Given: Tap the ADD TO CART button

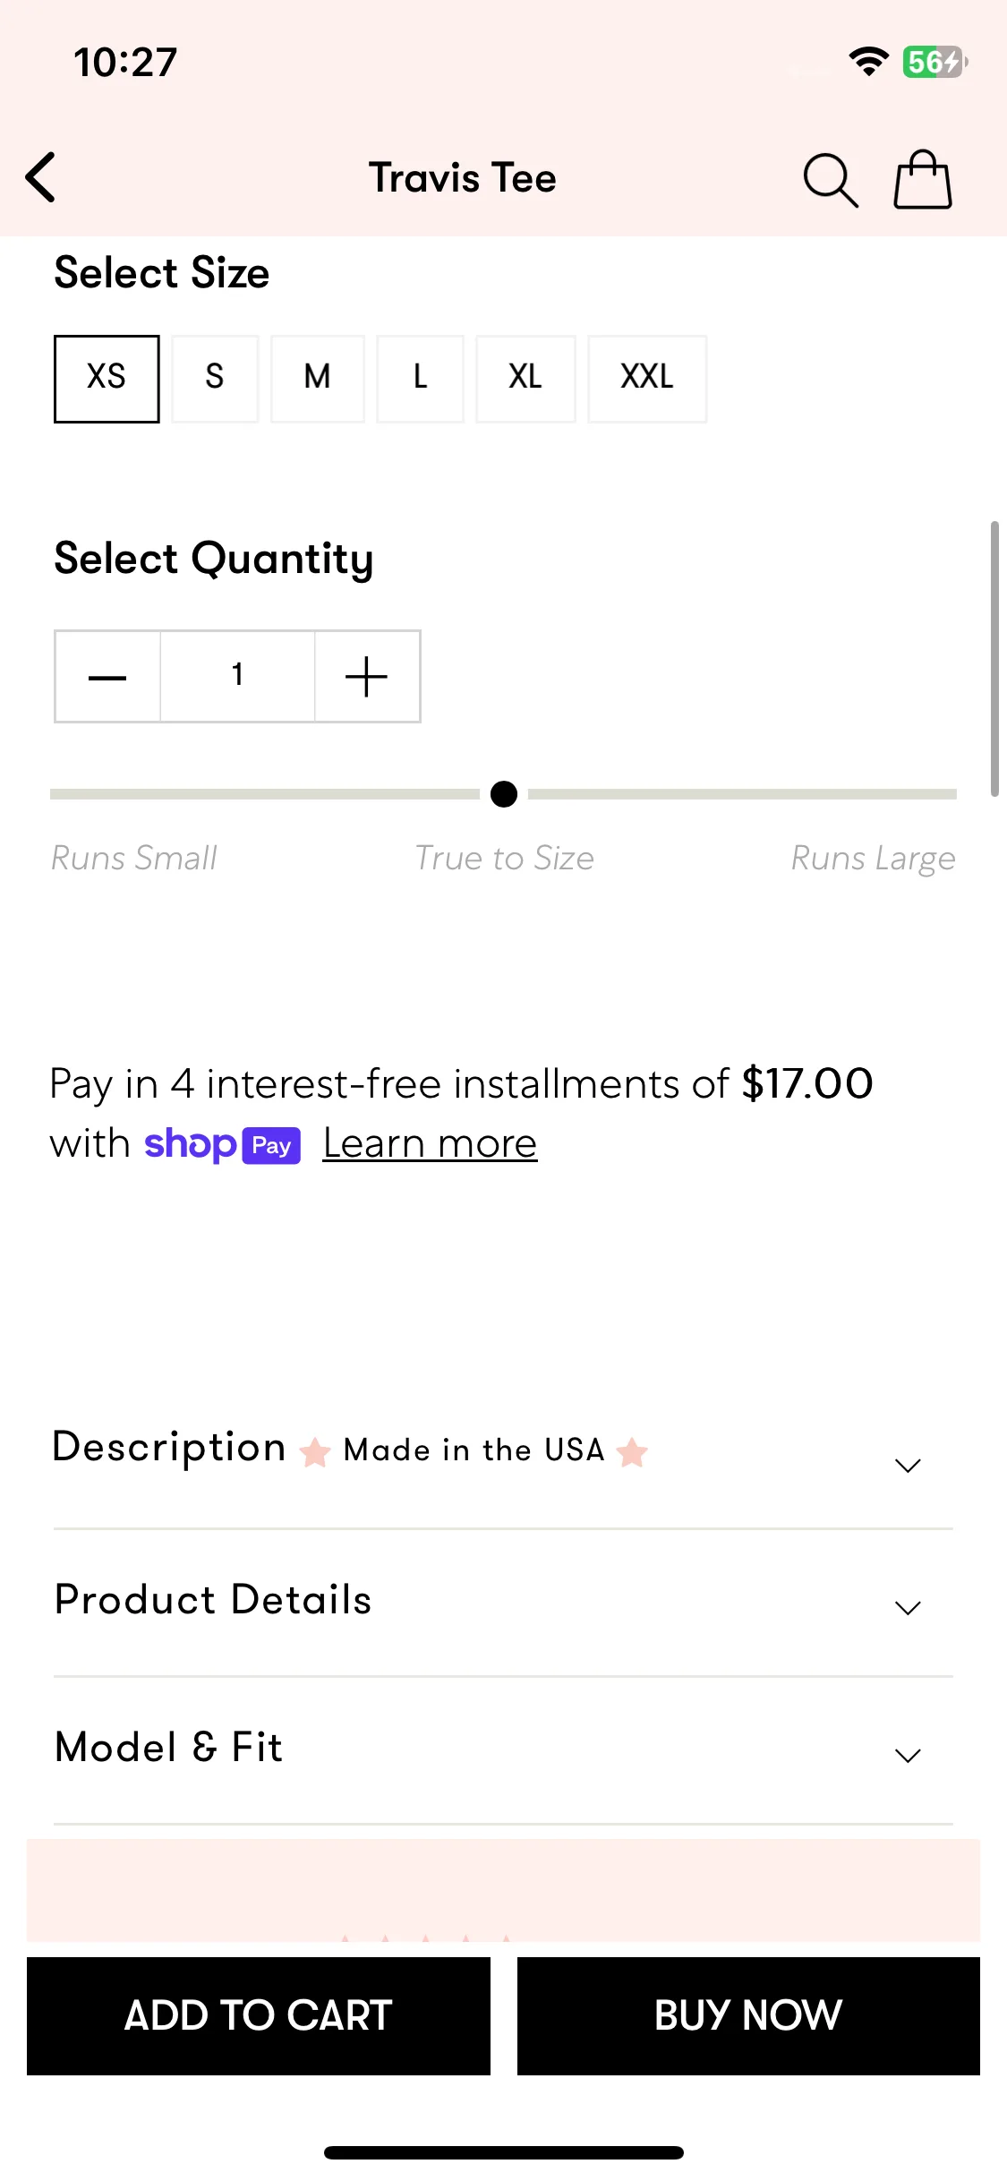Looking at the screenshot, I should click(x=259, y=2015).
